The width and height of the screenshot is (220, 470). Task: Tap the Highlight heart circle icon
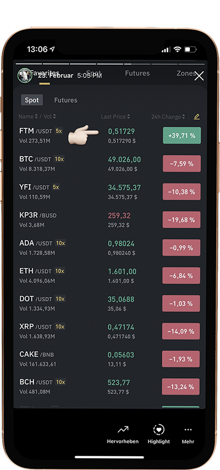(x=158, y=430)
